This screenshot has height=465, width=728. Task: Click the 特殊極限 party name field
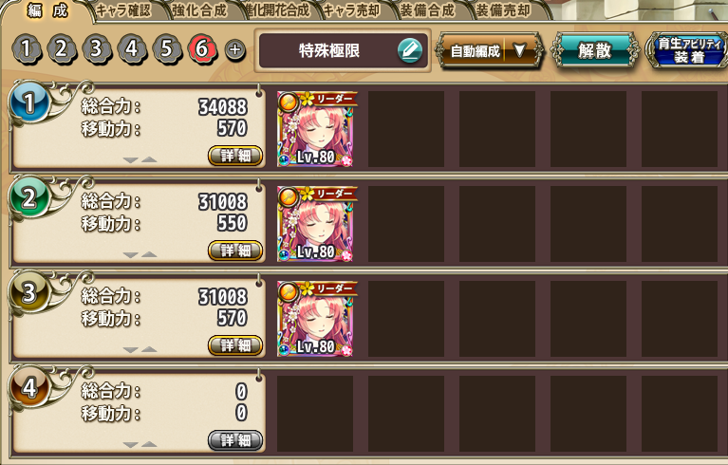(x=343, y=50)
